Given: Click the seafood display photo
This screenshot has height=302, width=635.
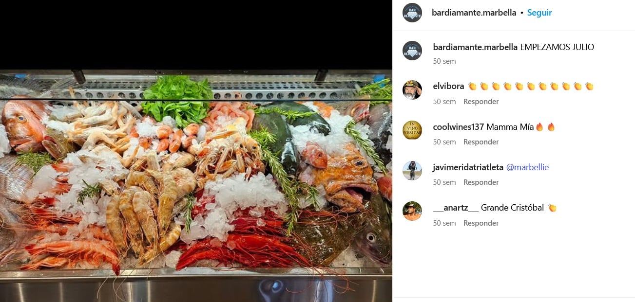Looking at the screenshot, I should 196,186.
